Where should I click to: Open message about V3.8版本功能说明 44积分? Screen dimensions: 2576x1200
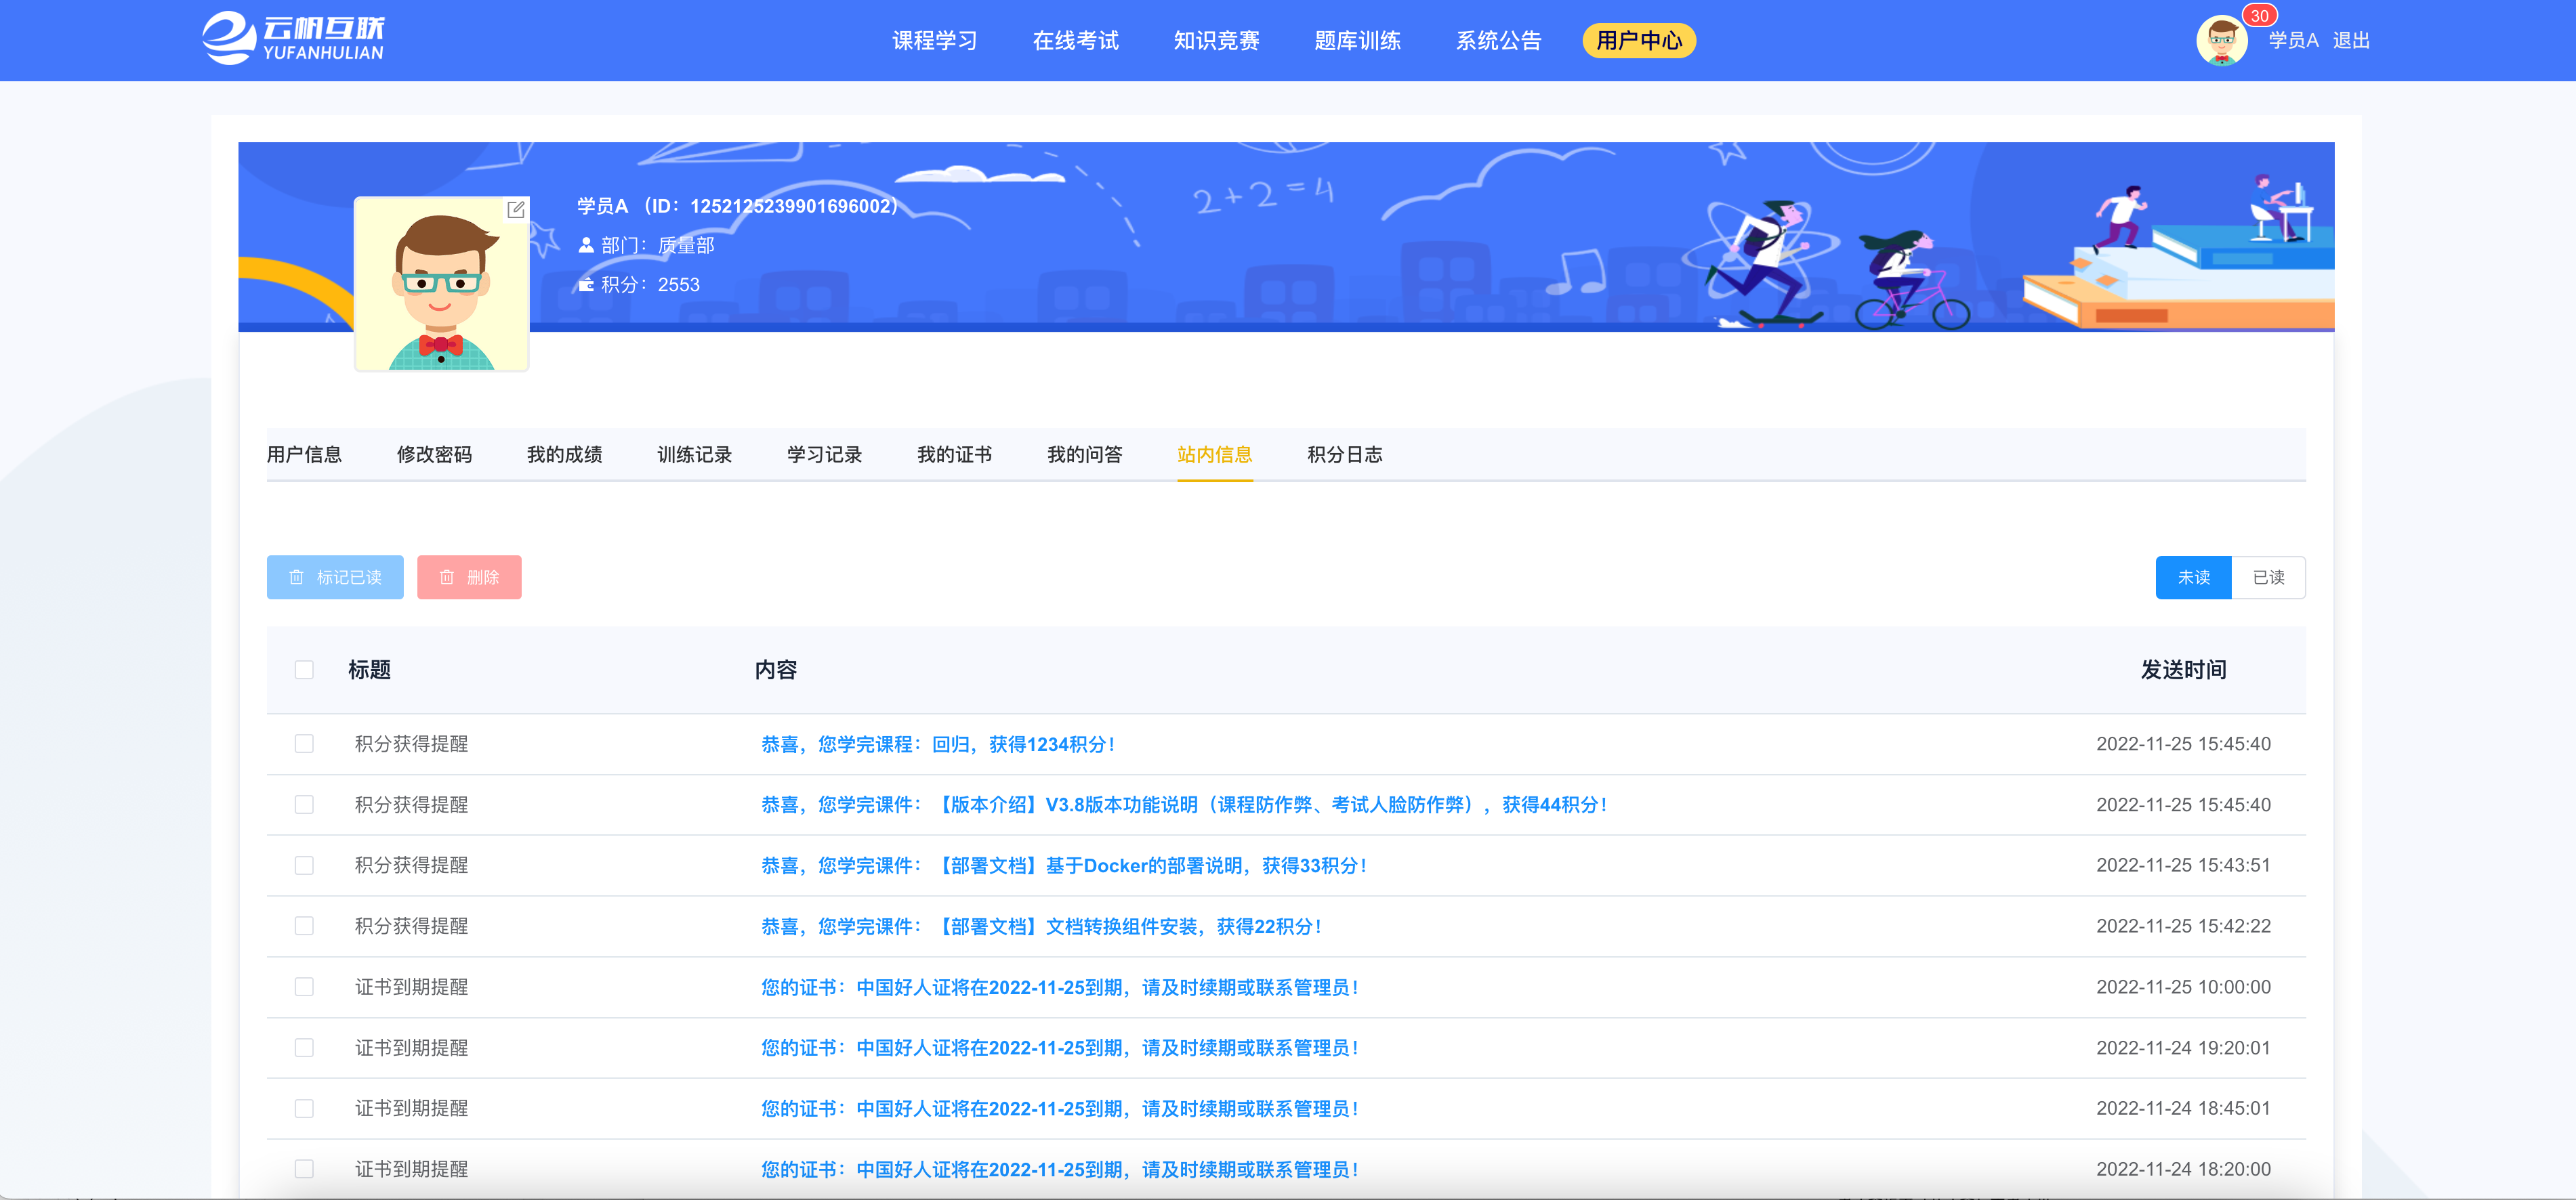(1184, 805)
